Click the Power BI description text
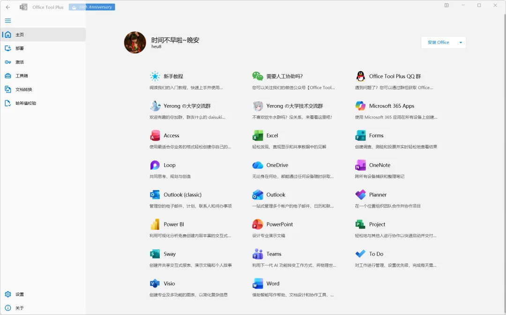506x315 pixels. tap(190, 236)
